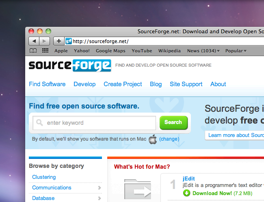The image size is (264, 202).
Task: Click the sf favicon in the address bar
Action: pos(69,41)
